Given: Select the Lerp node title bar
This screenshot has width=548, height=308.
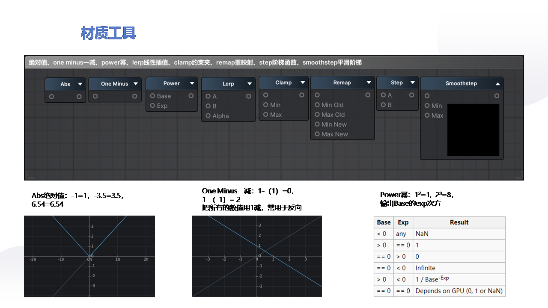Looking at the screenshot, I should click(x=228, y=84).
